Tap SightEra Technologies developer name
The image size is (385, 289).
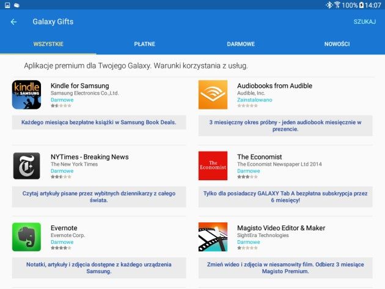(x=263, y=235)
